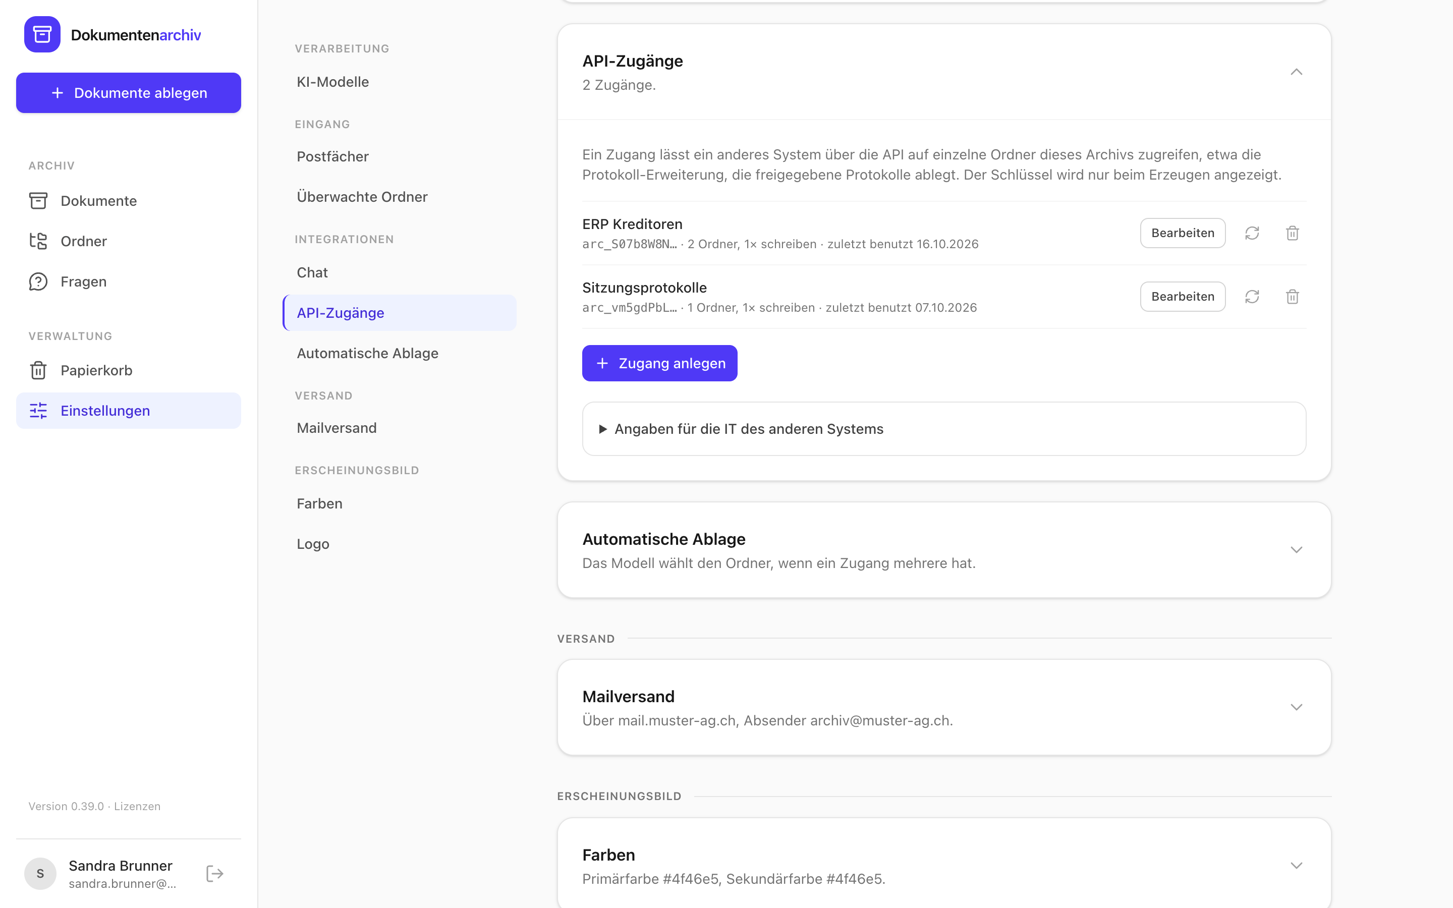Click the Dokumentenarchiv logo icon

click(42, 35)
